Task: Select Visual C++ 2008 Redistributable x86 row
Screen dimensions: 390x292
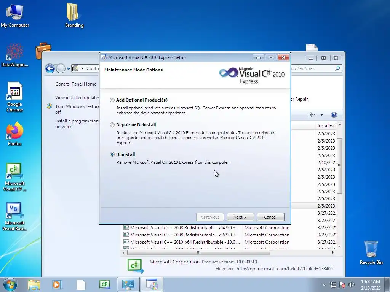Action: pos(230,235)
